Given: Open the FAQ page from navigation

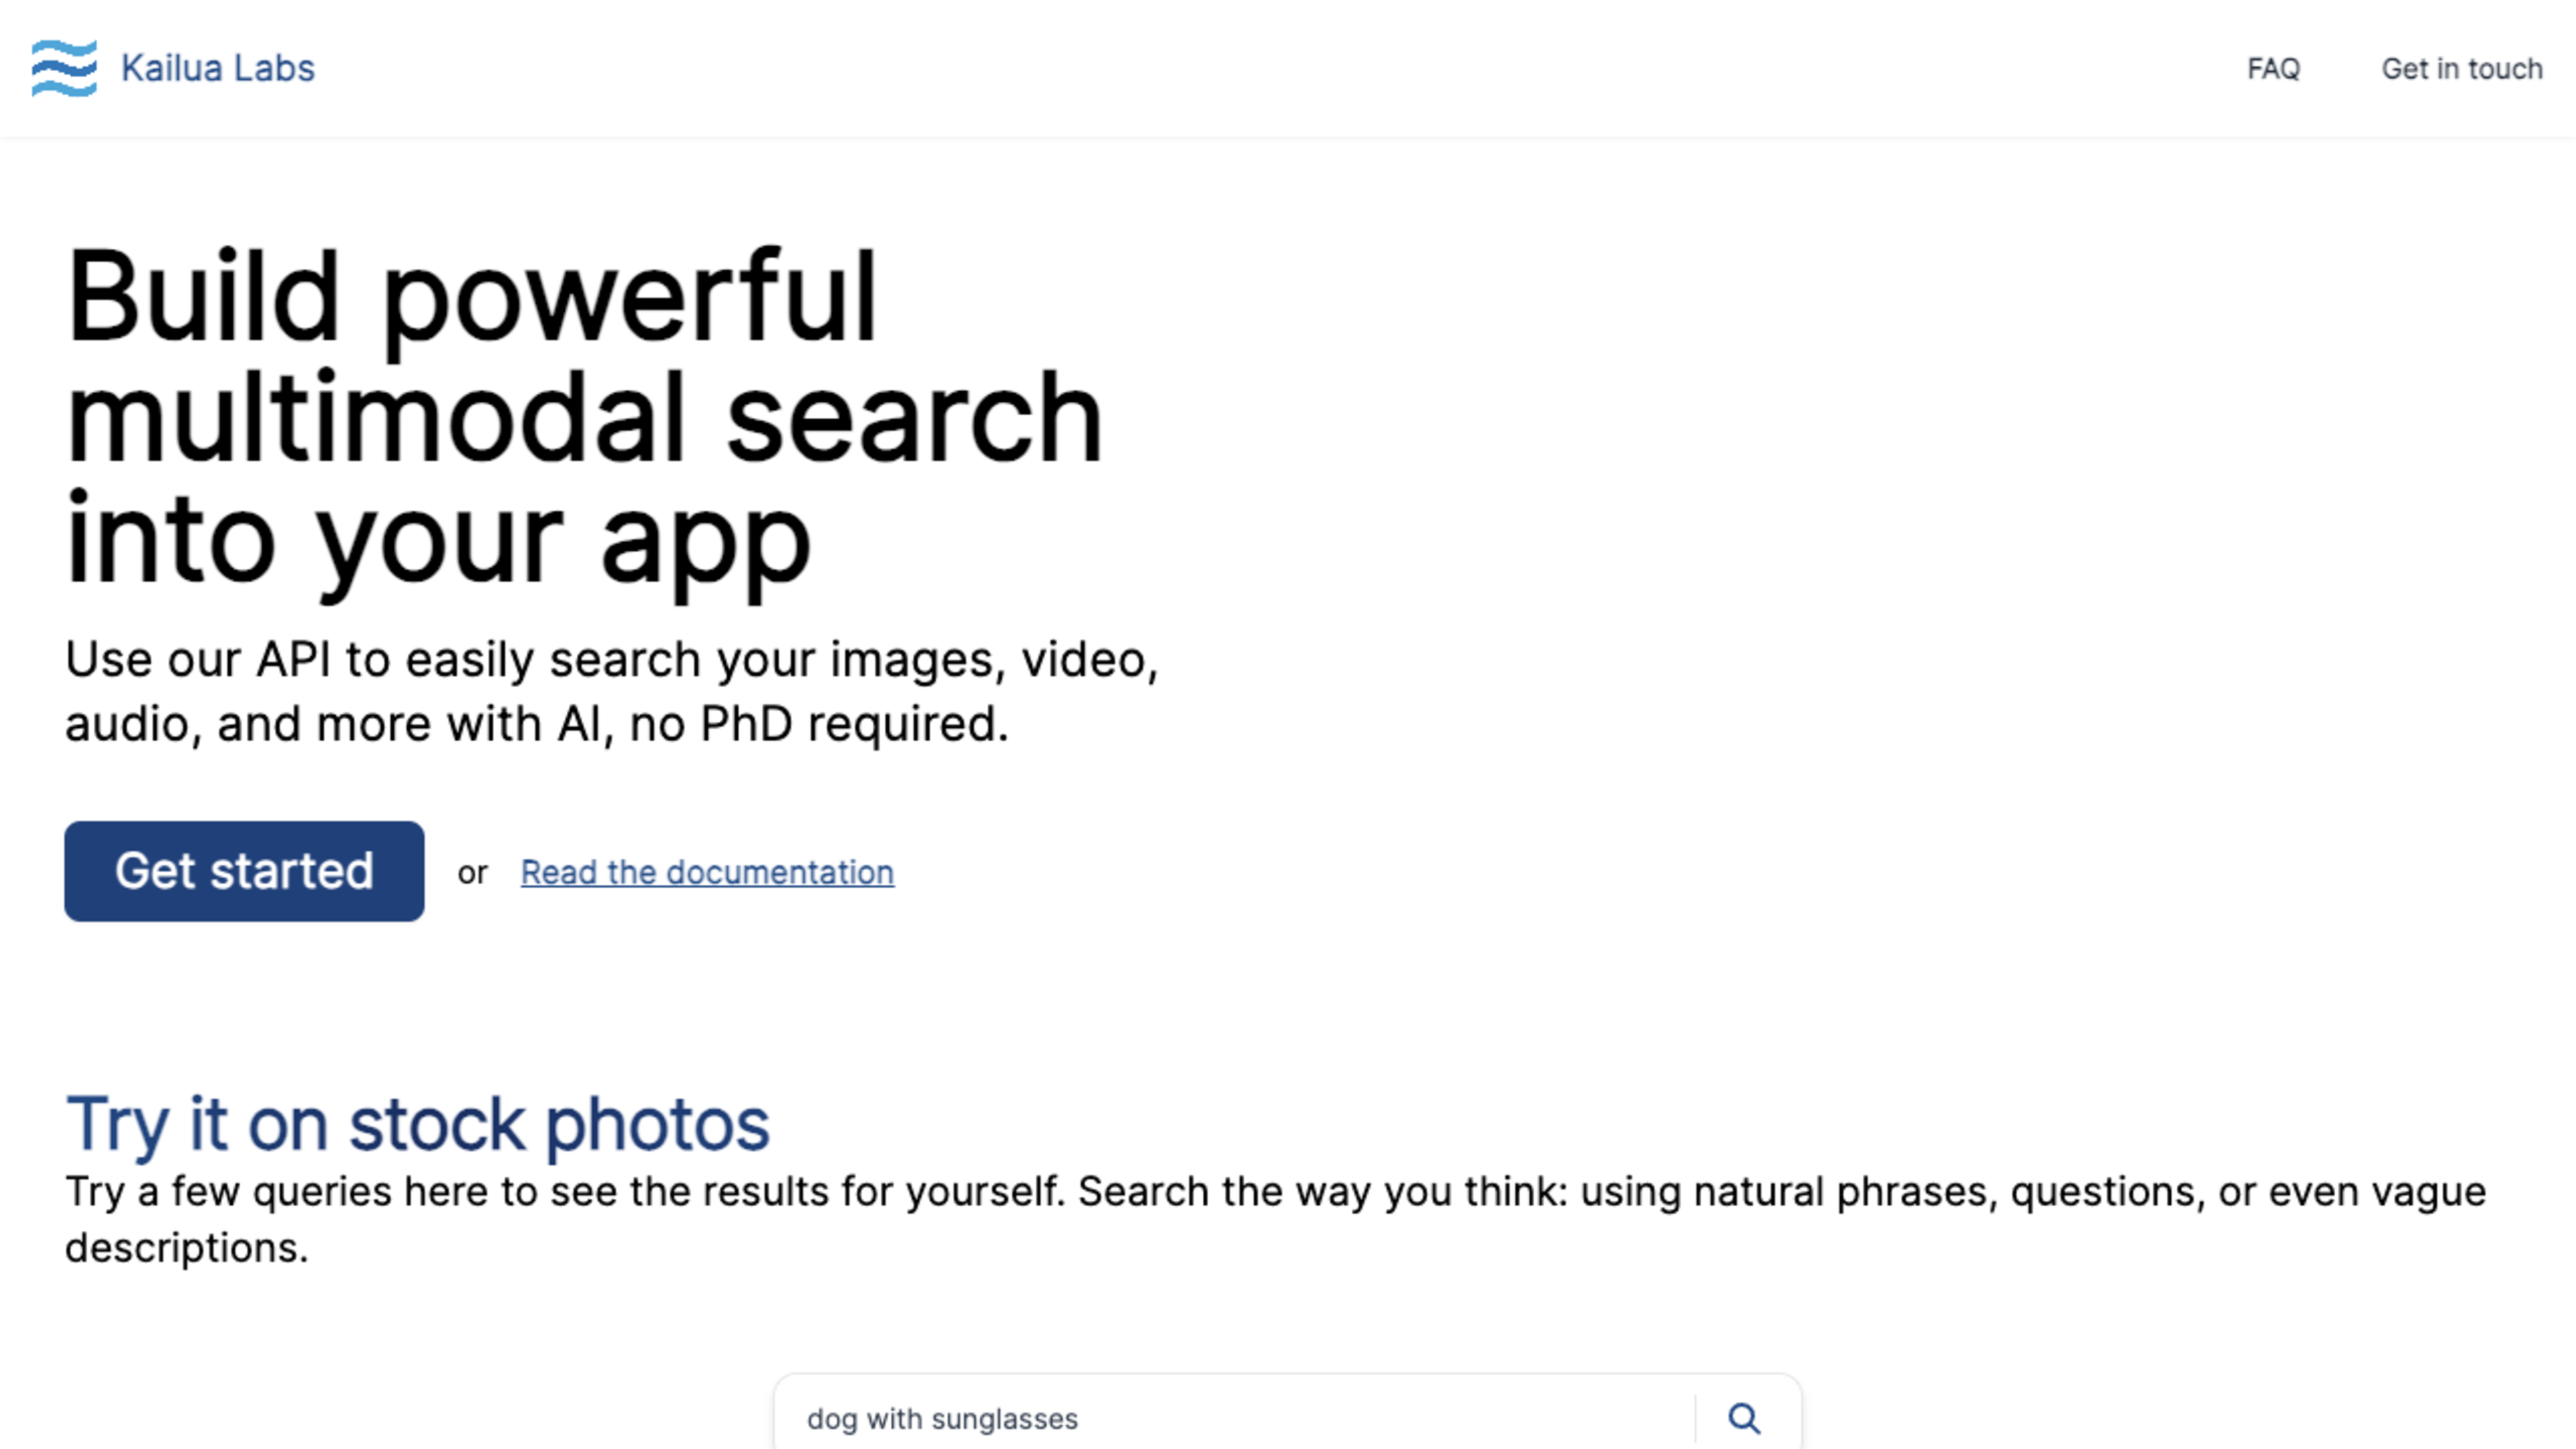Looking at the screenshot, I should tap(2272, 69).
